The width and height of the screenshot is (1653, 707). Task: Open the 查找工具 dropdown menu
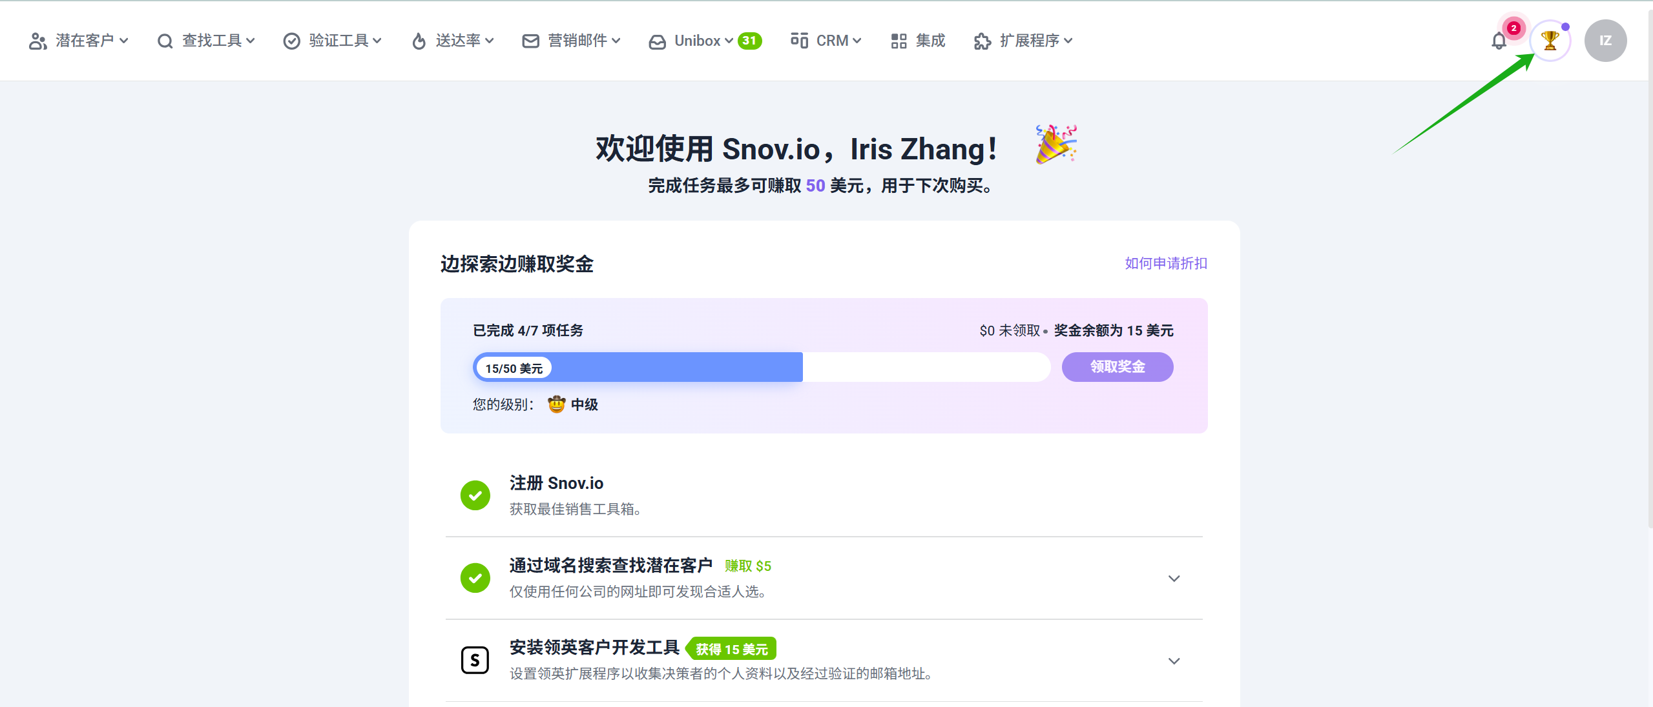[206, 41]
